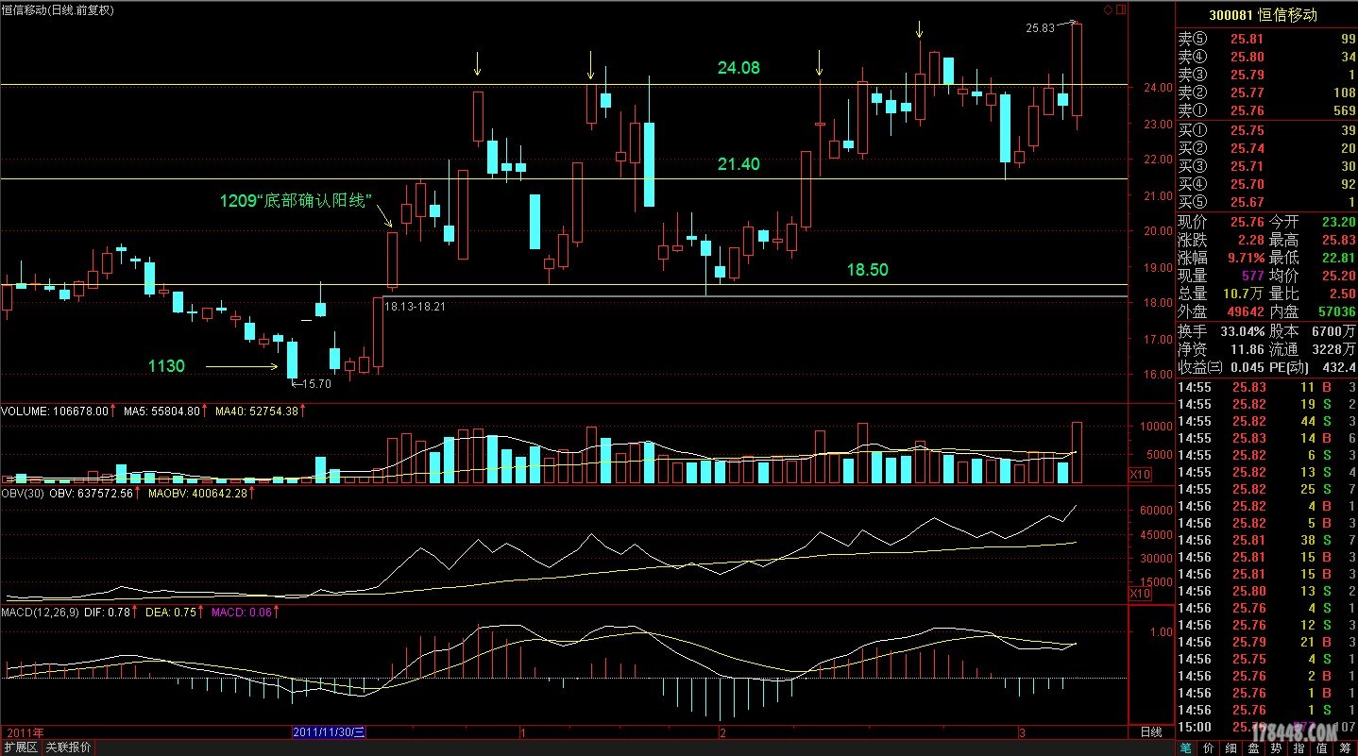
Task: Switch to the 笔 tab
Action: (x=1184, y=748)
